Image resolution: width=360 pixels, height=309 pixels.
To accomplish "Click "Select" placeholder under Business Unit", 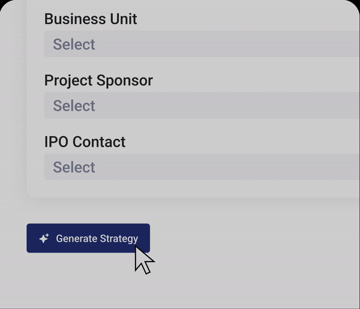I will [x=74, y=44].
